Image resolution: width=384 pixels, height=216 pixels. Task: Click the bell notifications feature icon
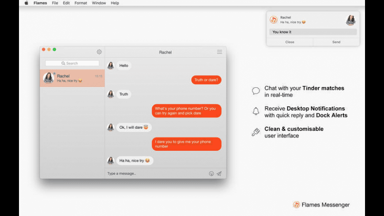coord(256,111)
